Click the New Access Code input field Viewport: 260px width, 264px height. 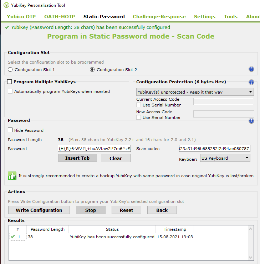pyautogui.click(x=224, y=114)
